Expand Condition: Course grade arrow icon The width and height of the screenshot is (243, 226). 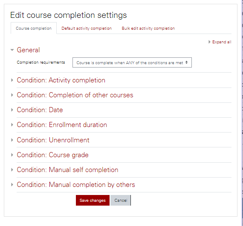(12, 155)
